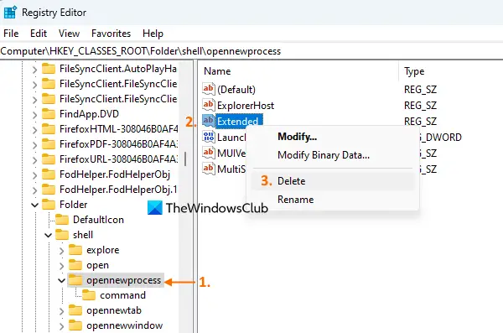Select the opennewwindow tree key

pos(124,325)
